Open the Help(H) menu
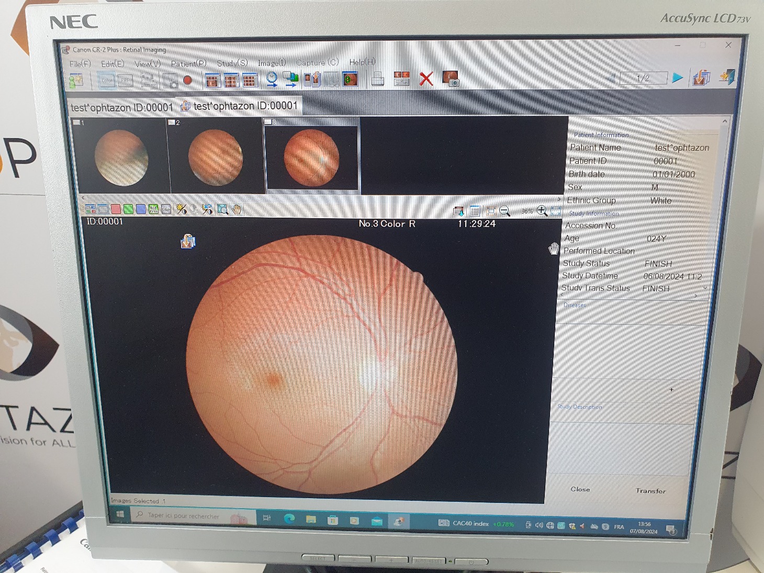The width and height of the screenshot is (764, 573). click(x=363, y=62)
